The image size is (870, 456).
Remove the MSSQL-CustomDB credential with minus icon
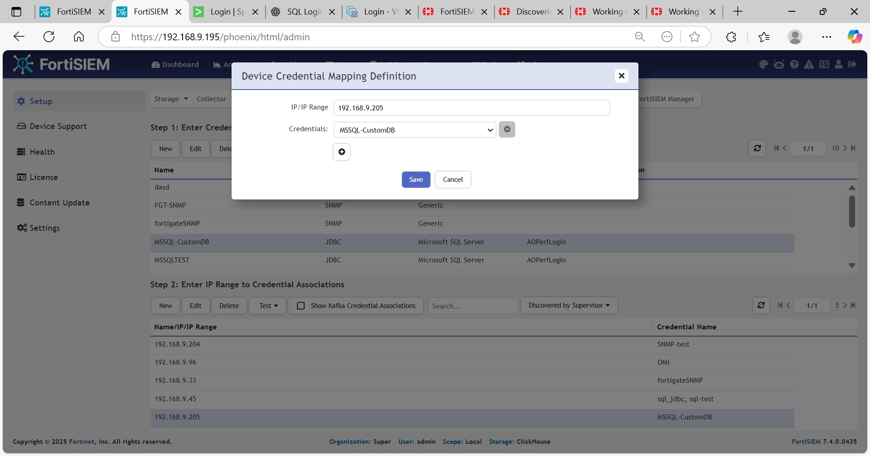(x=507, y=129)
